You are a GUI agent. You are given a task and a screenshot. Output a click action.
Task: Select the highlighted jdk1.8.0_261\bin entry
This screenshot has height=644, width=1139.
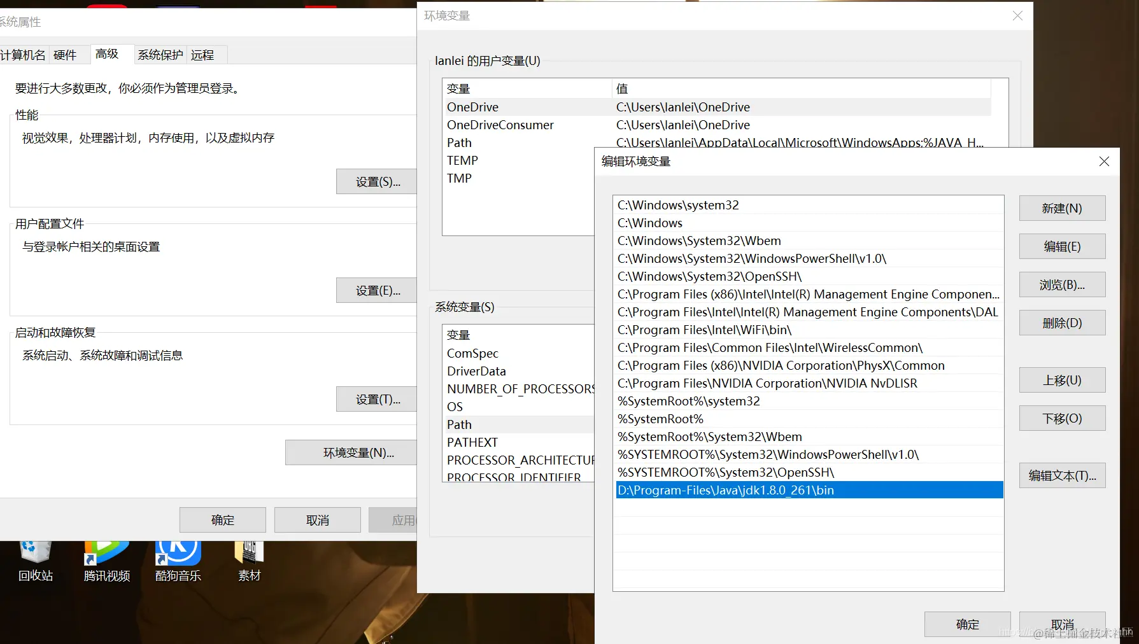809,490
